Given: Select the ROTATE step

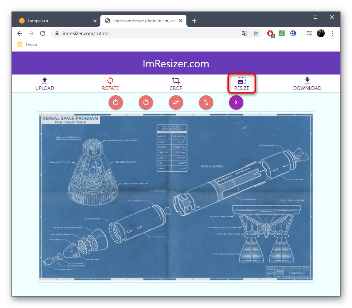Looking at the screenshot, I should pyautogui.click(x=110, y=84).
